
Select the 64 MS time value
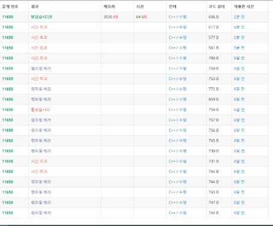[x=142, y=17]
